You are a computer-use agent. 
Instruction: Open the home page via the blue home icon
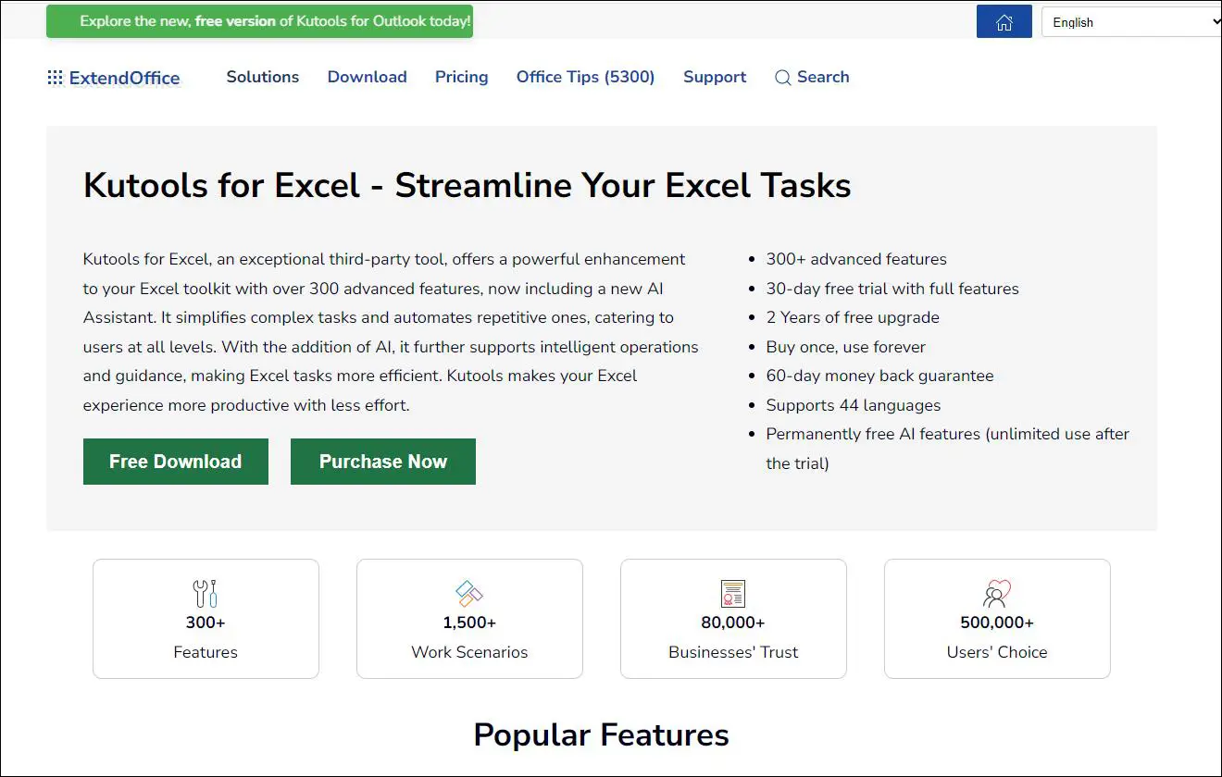coord(1004,20)
